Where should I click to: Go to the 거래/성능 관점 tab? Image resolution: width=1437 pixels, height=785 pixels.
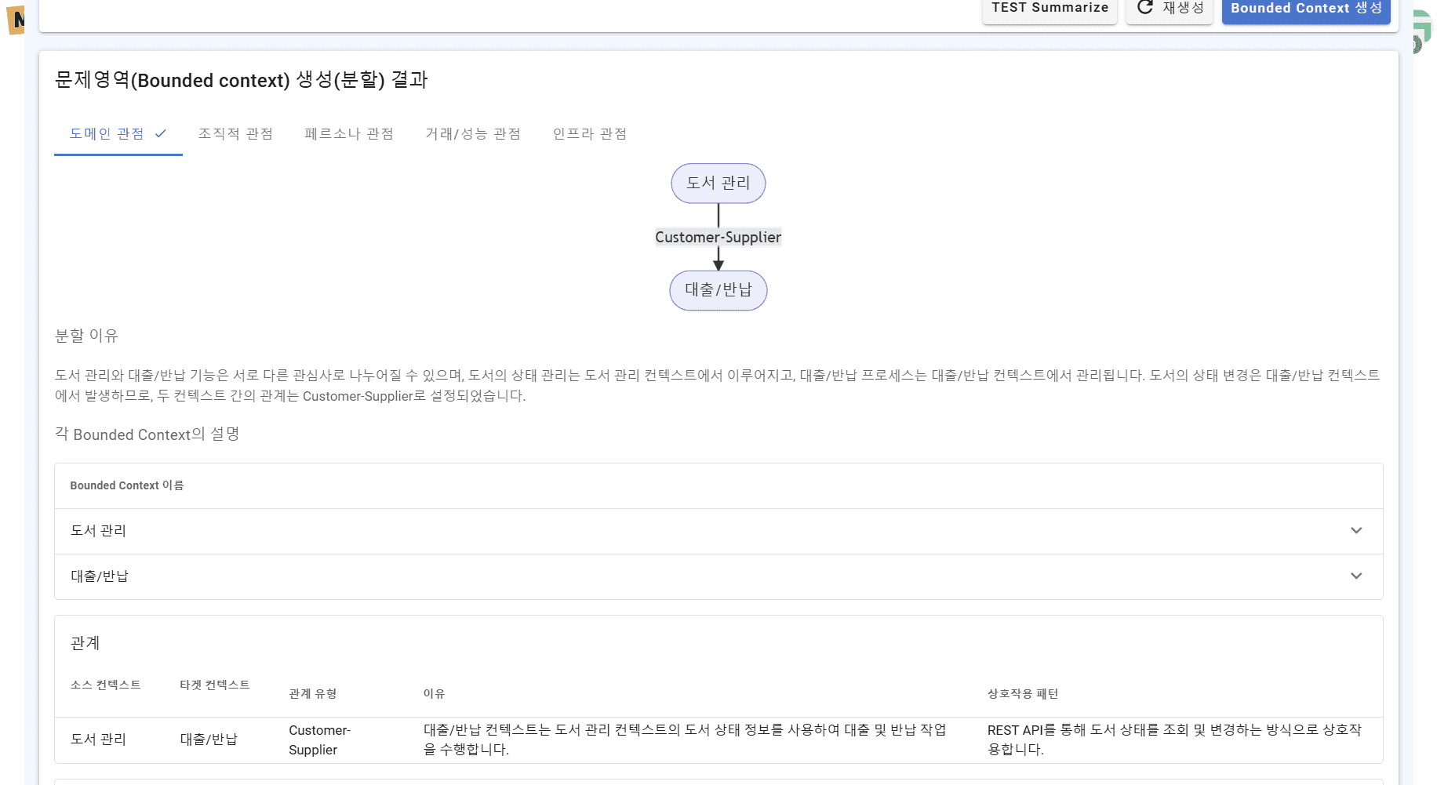tap(473, 134)
